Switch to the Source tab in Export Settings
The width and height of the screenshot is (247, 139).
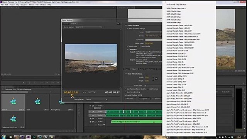pos(66,24)
